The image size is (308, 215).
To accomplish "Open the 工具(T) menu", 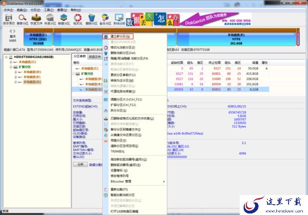I will click(49, 10).
